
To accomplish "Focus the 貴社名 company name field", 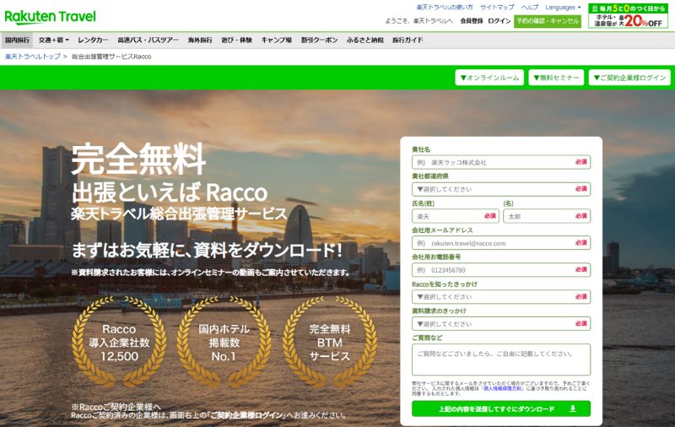I will click(x=501, y=162).
